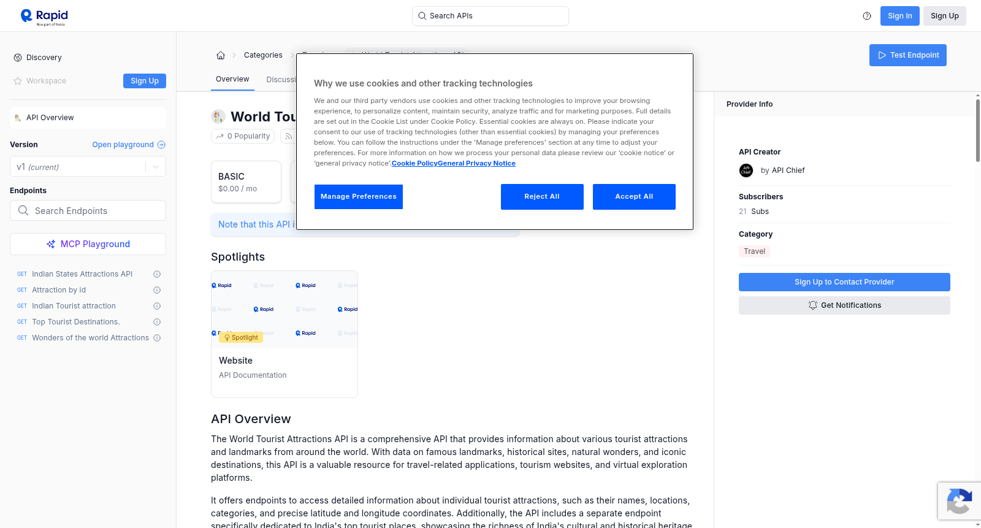Click the Travel category tag
This screenshot has width=981, height=528.
click(x=754, y=251)
